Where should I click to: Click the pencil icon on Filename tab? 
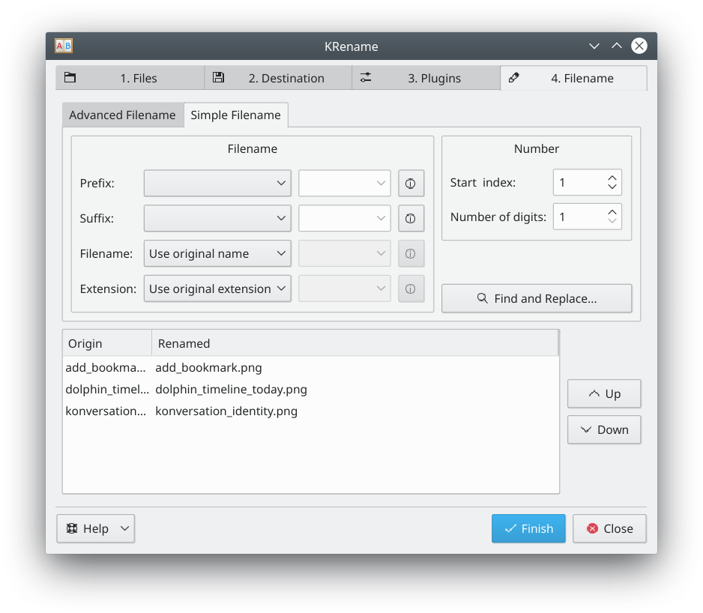tap(514, 78)
